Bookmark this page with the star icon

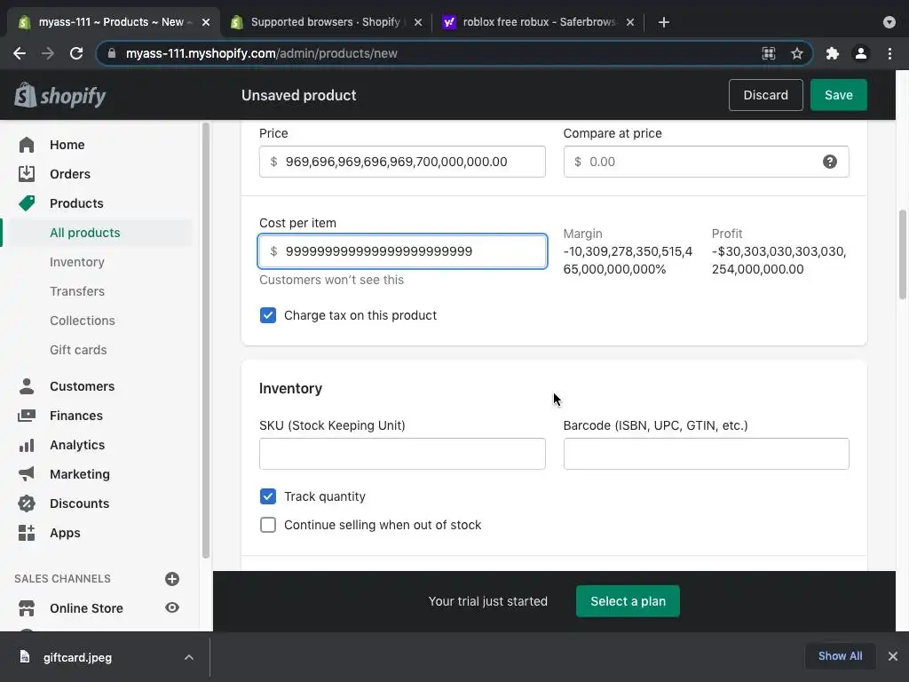(797, 53)
